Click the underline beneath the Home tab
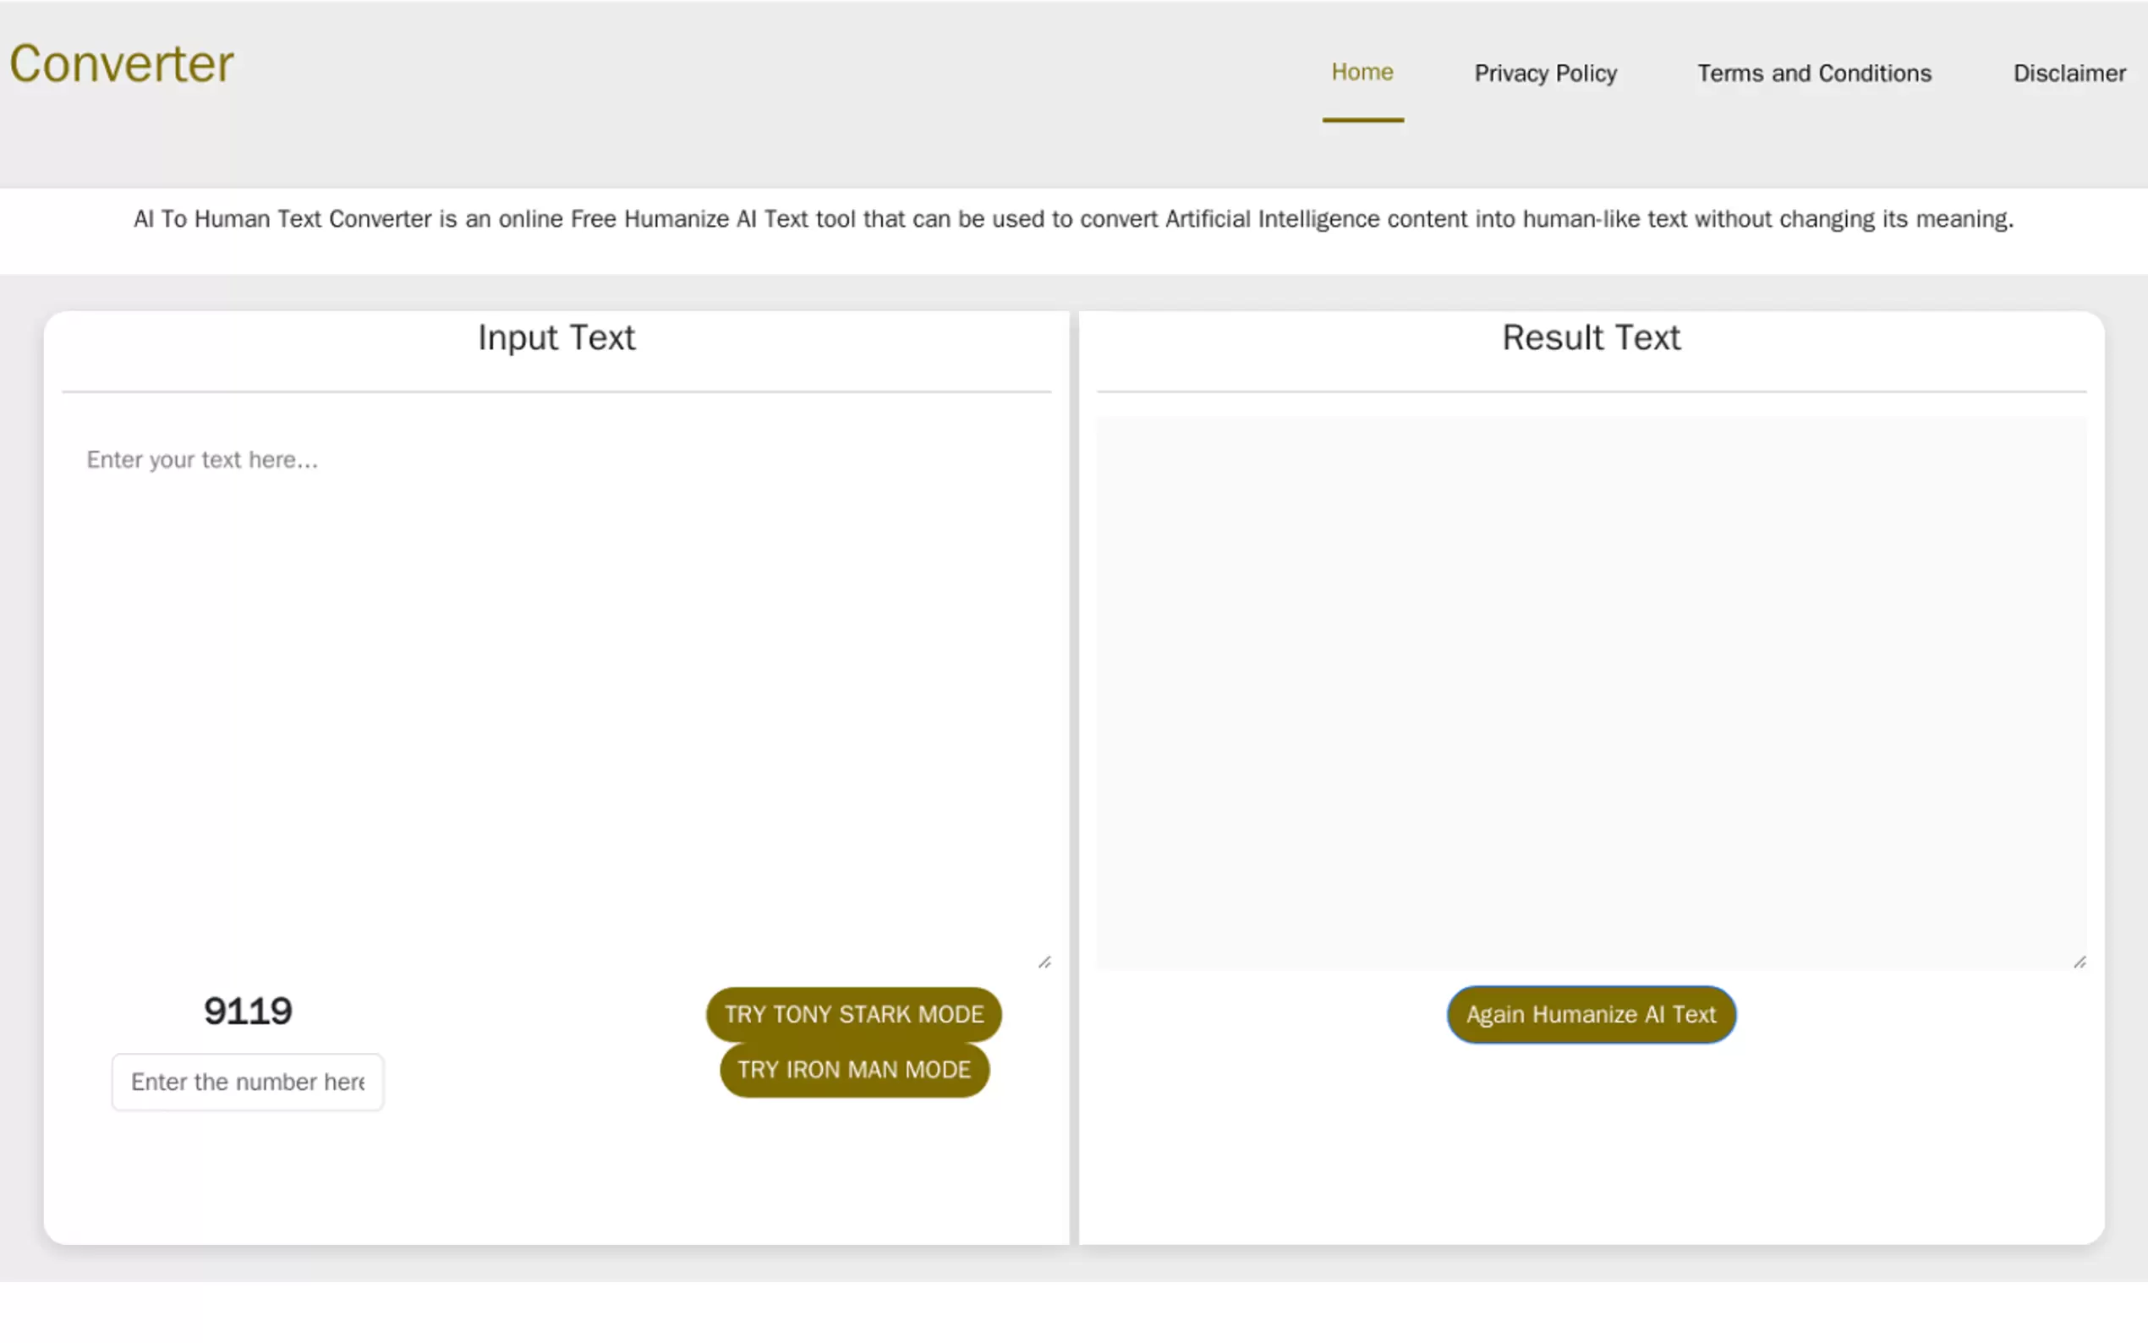The width and height of the screenshot is (2148, 1343). point(1362,120)
